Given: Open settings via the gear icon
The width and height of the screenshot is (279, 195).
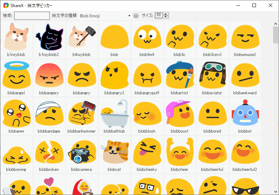Looking at the screenshot, I should pyautogui.click(x=136, y=16).
